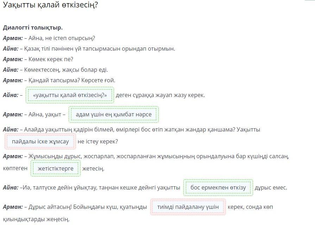Select the "адам үшін ең қымбат нәрсе" blank
This screenshot has width=315, height=225.
tap(114, 114)
